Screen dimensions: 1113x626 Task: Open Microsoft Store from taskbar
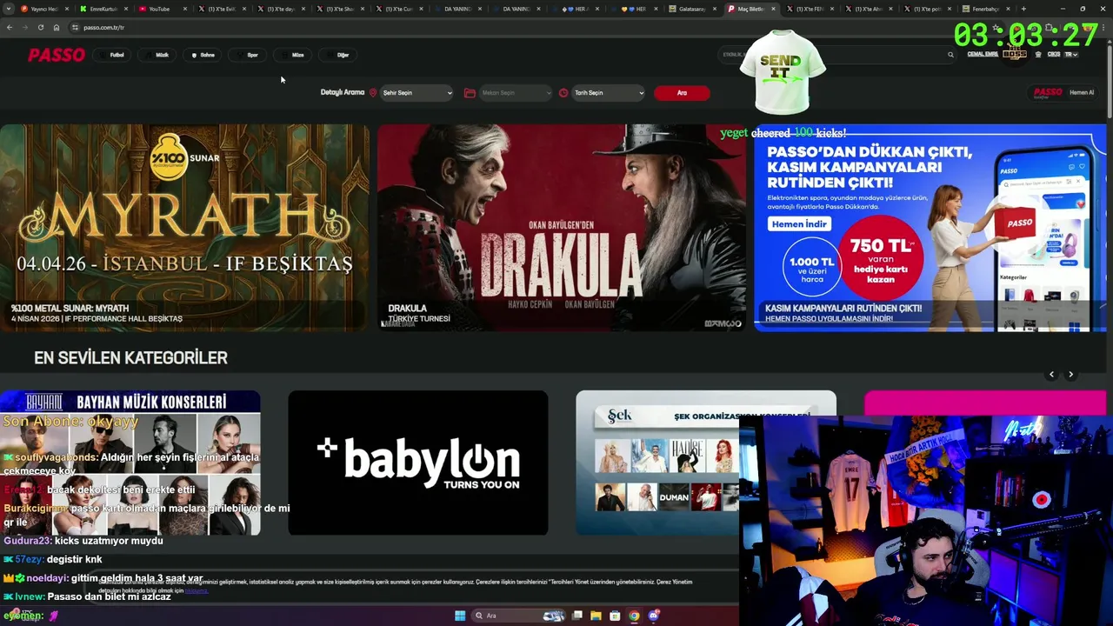click(615, 616)
